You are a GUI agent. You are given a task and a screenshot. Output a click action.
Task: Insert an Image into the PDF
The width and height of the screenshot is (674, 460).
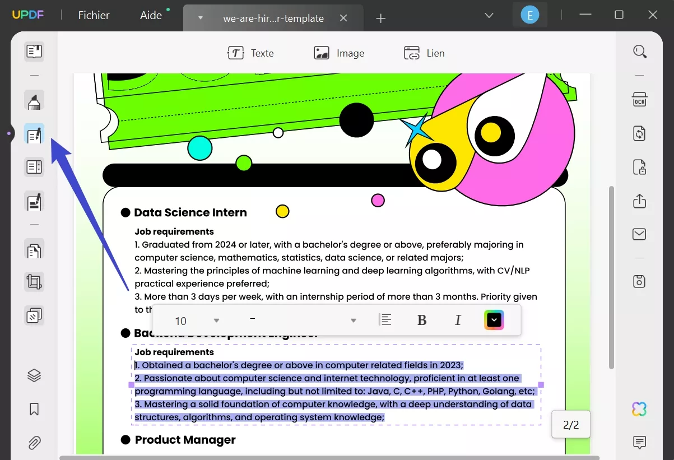coord(339,53)
